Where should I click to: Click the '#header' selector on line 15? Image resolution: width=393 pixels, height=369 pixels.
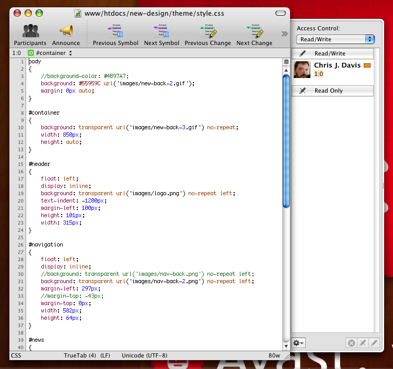(39, 164)
